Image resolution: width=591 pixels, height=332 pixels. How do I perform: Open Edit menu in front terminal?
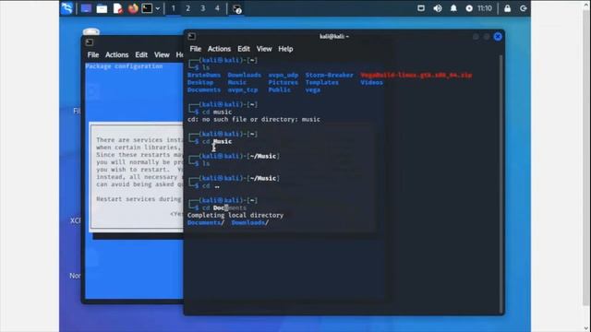tap(244, 49)
